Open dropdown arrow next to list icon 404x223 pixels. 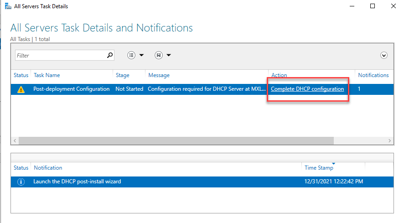coord(141,55)
